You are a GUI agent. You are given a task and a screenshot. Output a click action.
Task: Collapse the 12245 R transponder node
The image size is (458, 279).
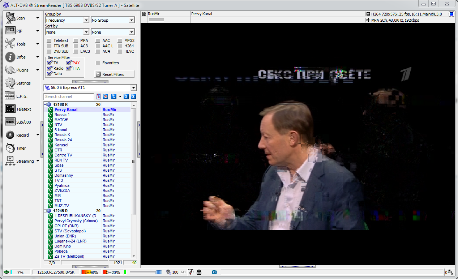click(45, 211)
